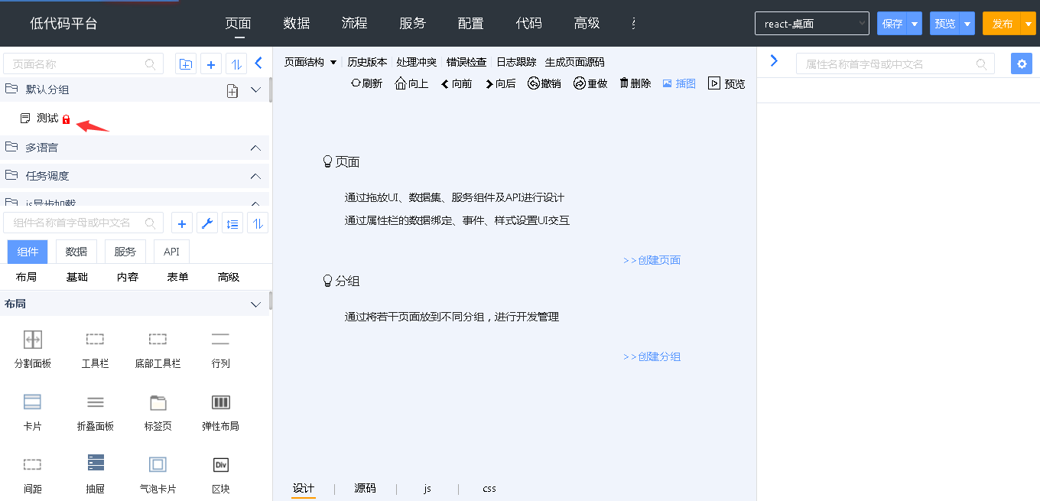Open the 页面结构 dropdown
The height and width of the screenshot is (501, 1040).
[x=310, y=62]
